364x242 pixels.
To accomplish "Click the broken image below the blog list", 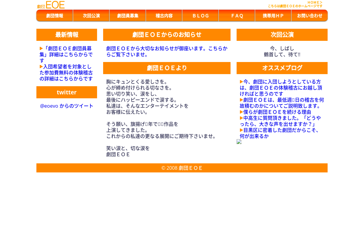I will coord(239,142).
